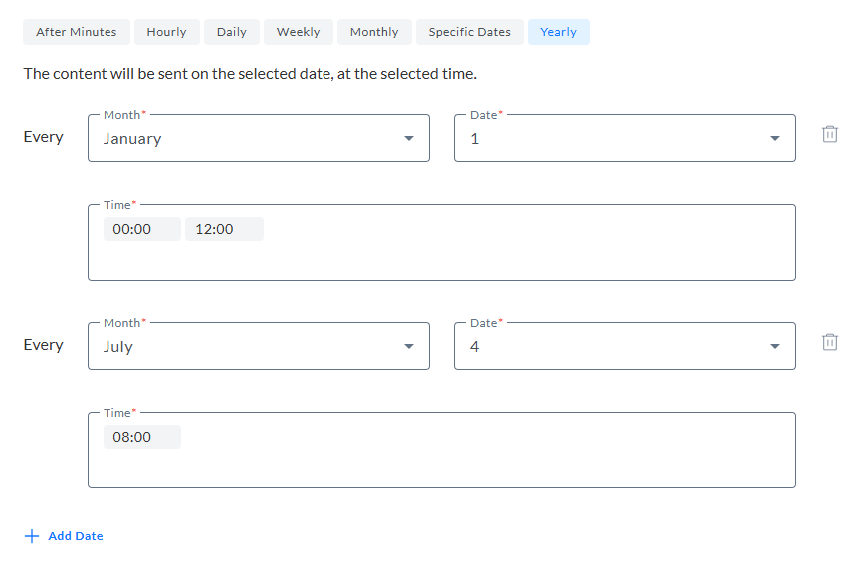Choose the Specific Dates tab
This screenshot has width=863, height=568.
[x=469, y=32]
